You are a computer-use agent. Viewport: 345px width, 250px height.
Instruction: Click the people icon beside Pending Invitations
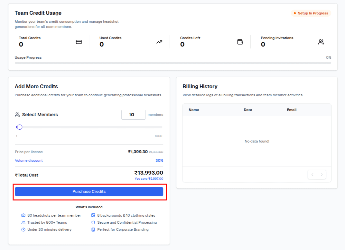point(321,42)
